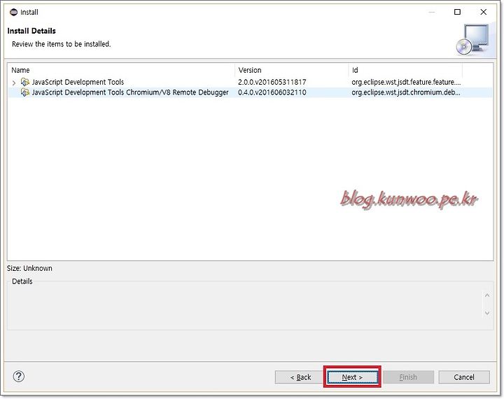Click the install wizard computer and CD image
Image resolution: width=504 pixels, height=399 pixels.
tap(472, 39)
